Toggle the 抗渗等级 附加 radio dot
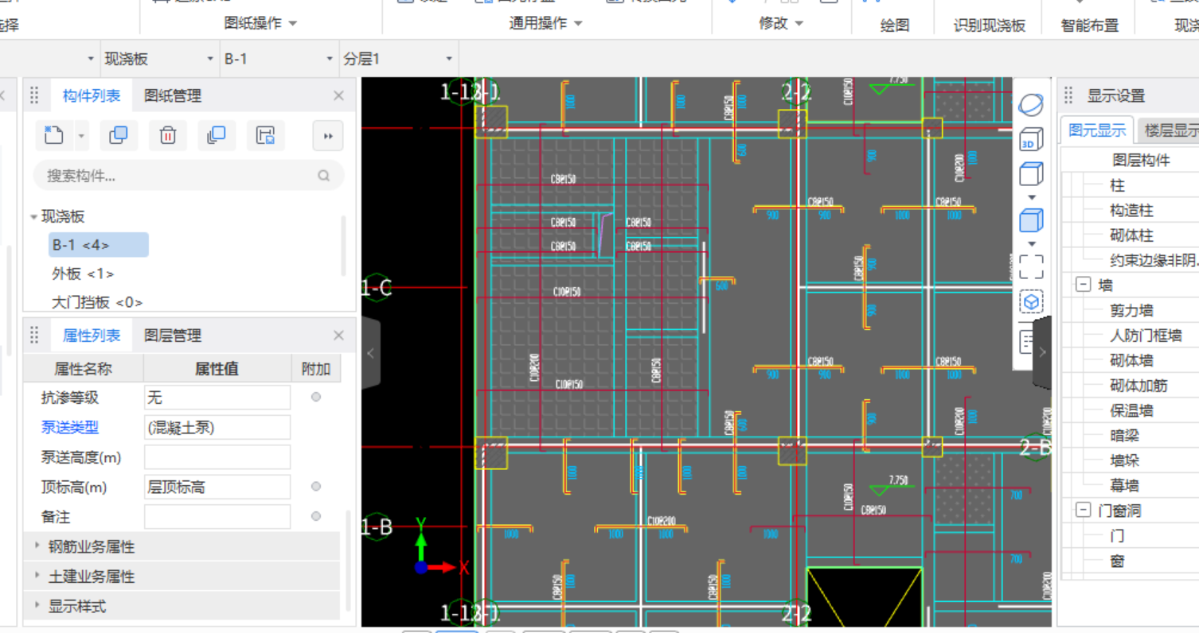Screen dimensions: 1199x633 tap(316, 397)
